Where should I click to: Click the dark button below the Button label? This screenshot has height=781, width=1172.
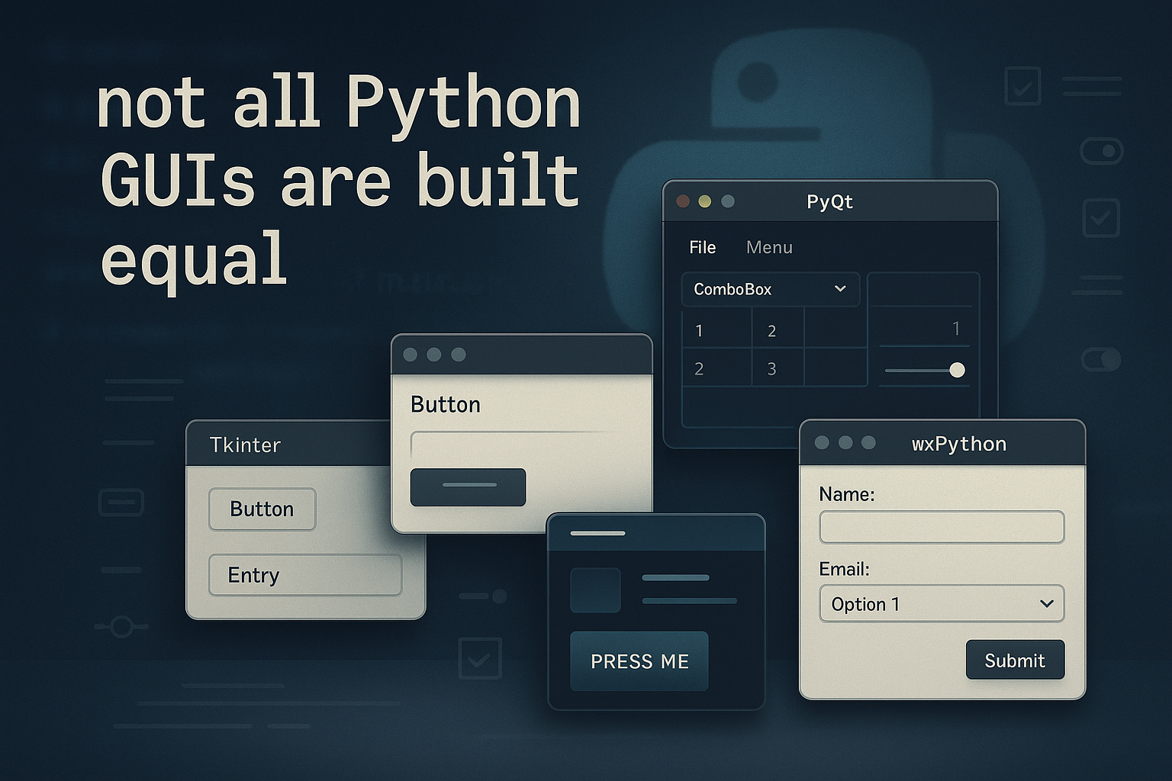point(468,487)
